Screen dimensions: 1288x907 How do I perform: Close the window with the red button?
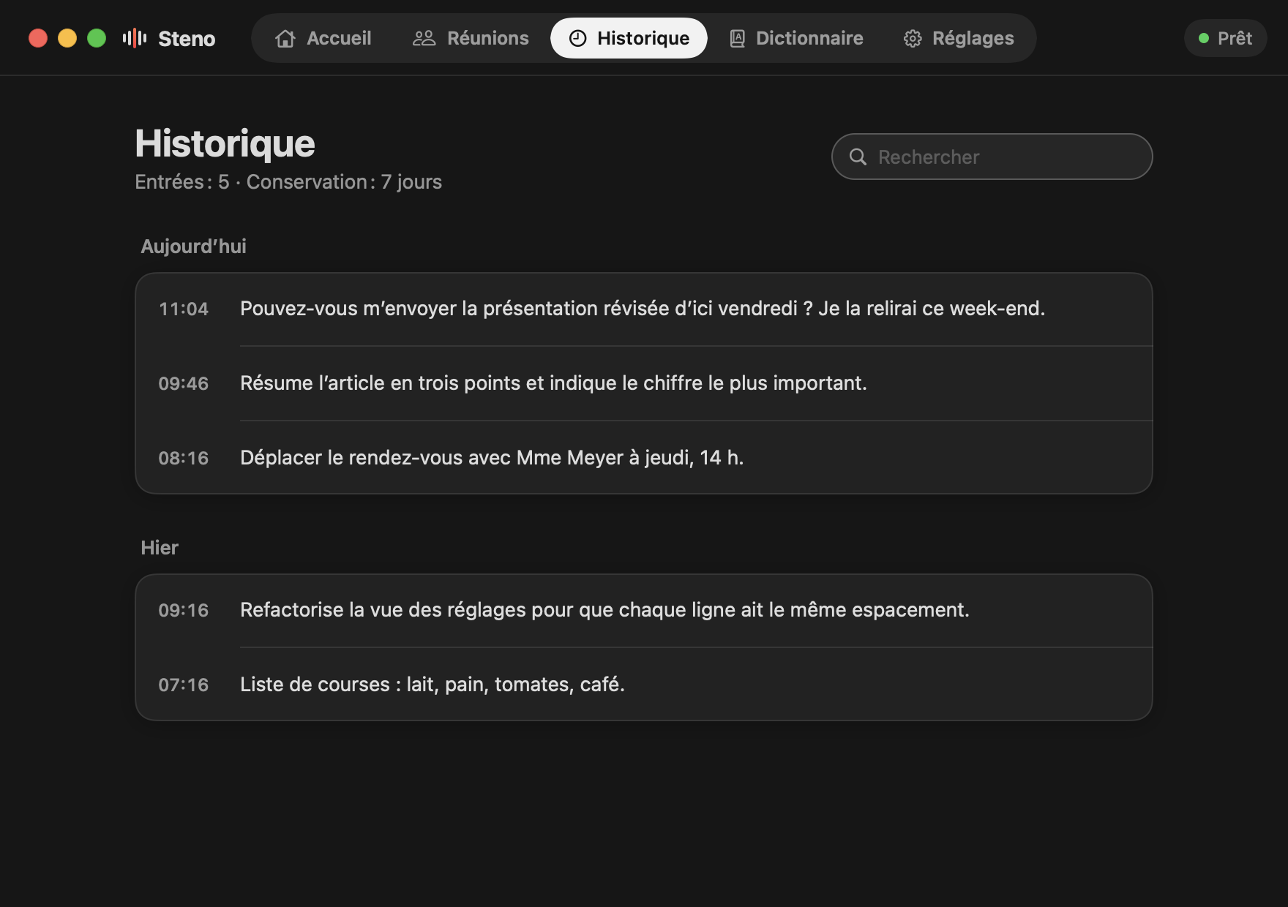click(x=38, y=38)
